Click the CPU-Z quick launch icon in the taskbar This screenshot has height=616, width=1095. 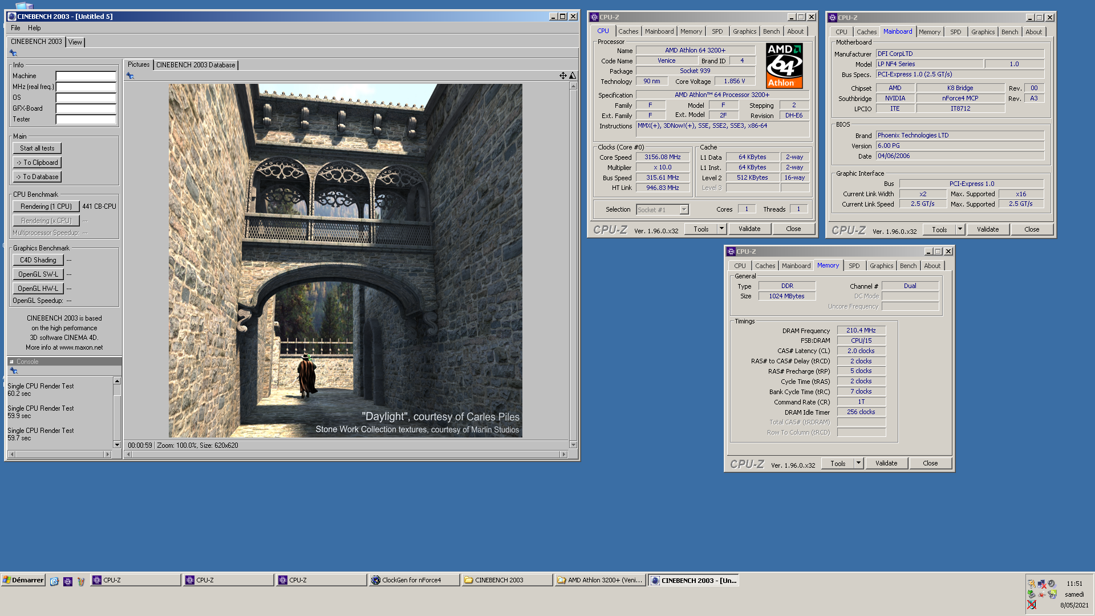[x=68, y=581]
